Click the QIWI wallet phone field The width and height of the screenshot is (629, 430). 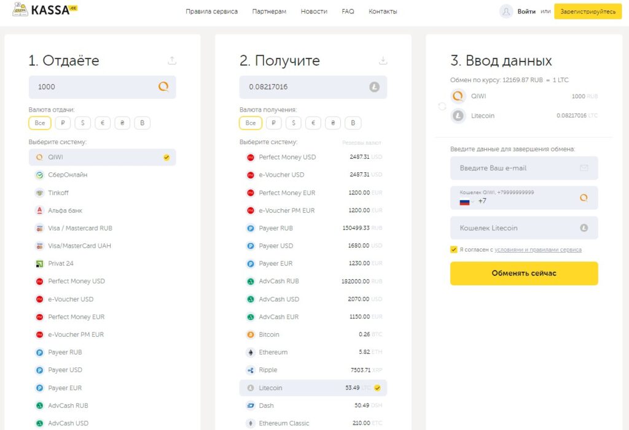click(524, 198)
